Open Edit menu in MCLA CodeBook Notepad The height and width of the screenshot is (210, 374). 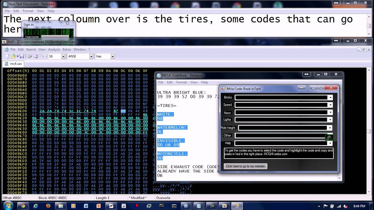point(169,82)
